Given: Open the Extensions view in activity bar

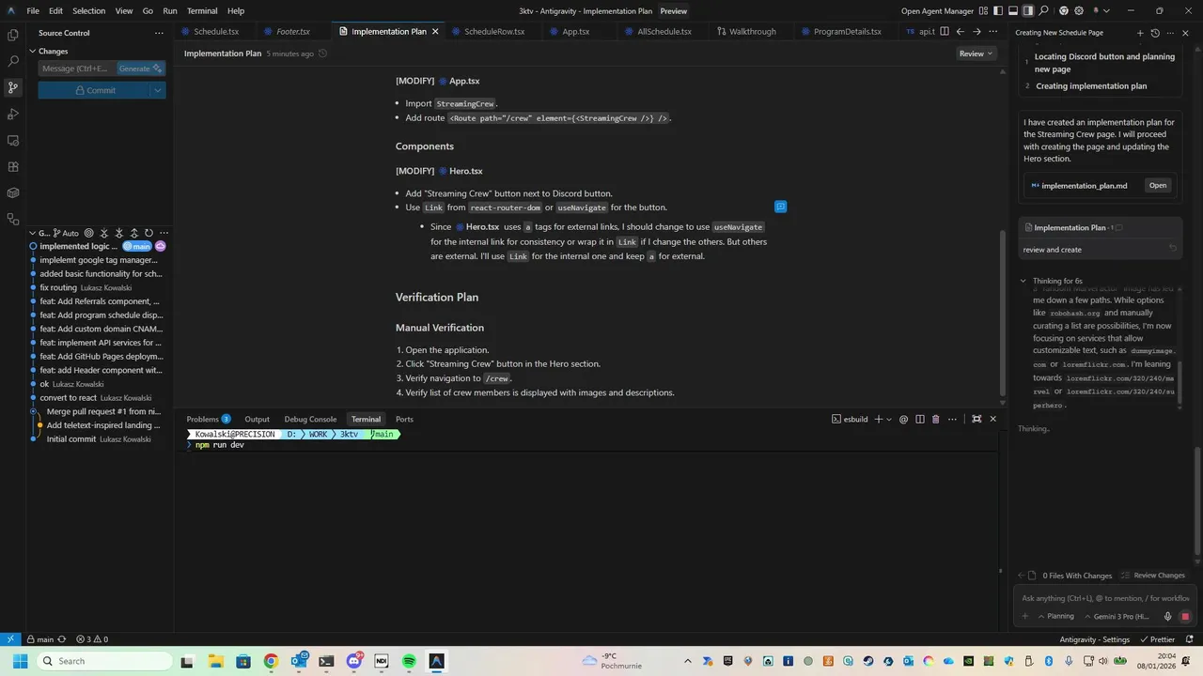Looking at the screenshot, I should (x=13, y=166).
